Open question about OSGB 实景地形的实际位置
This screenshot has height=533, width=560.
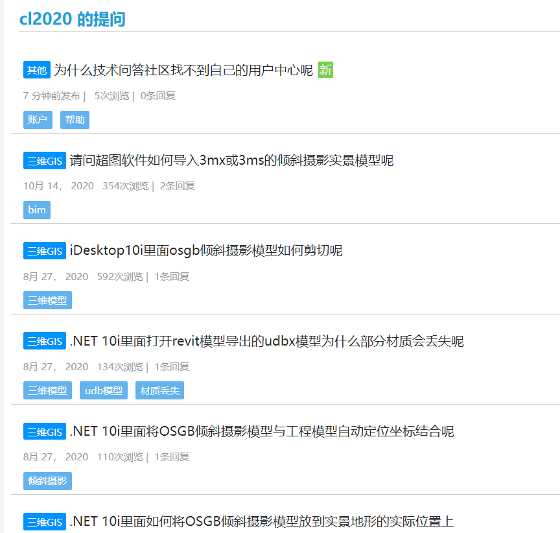click(x=262, y=521)
